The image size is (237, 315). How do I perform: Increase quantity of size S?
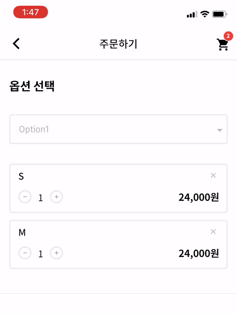[x=56, y=197]
